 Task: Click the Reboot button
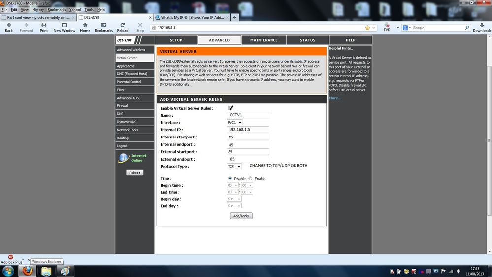point(134,173)
